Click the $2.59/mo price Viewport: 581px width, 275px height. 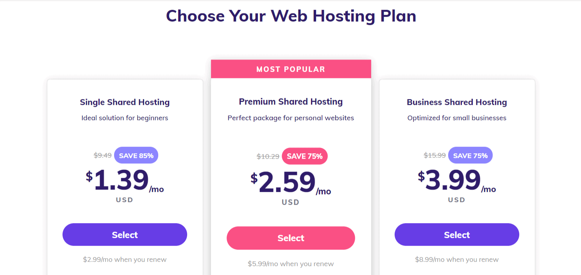tap(291, 183)
